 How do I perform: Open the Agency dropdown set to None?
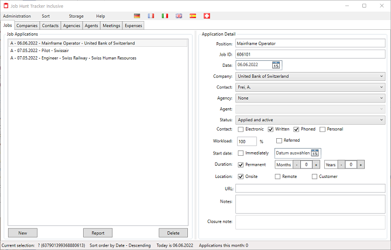point(310,98)
